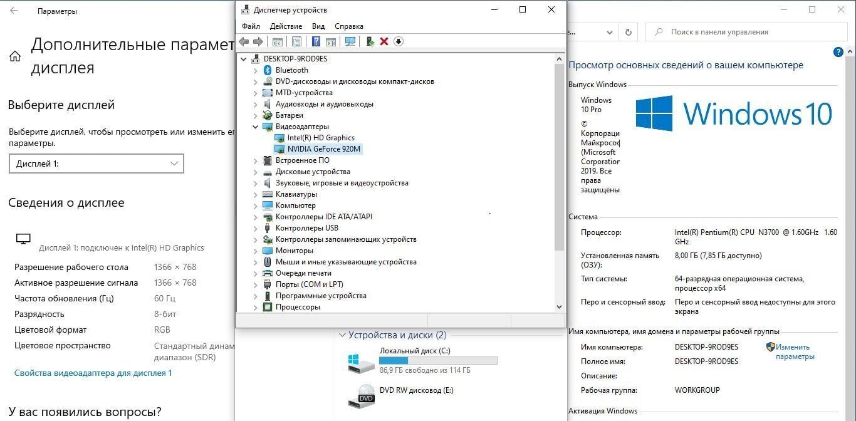Click the red X uninstall device icon
This screenshot has width=856, height=421.
click(384, 41)
